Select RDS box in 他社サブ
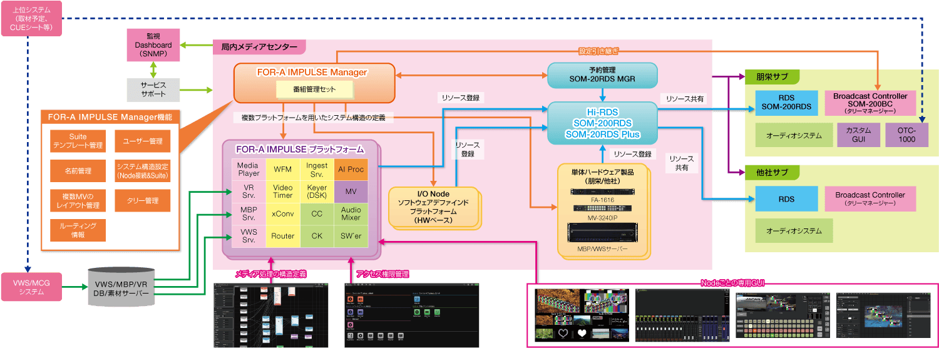The image size is (939, 348). (786, 199)
